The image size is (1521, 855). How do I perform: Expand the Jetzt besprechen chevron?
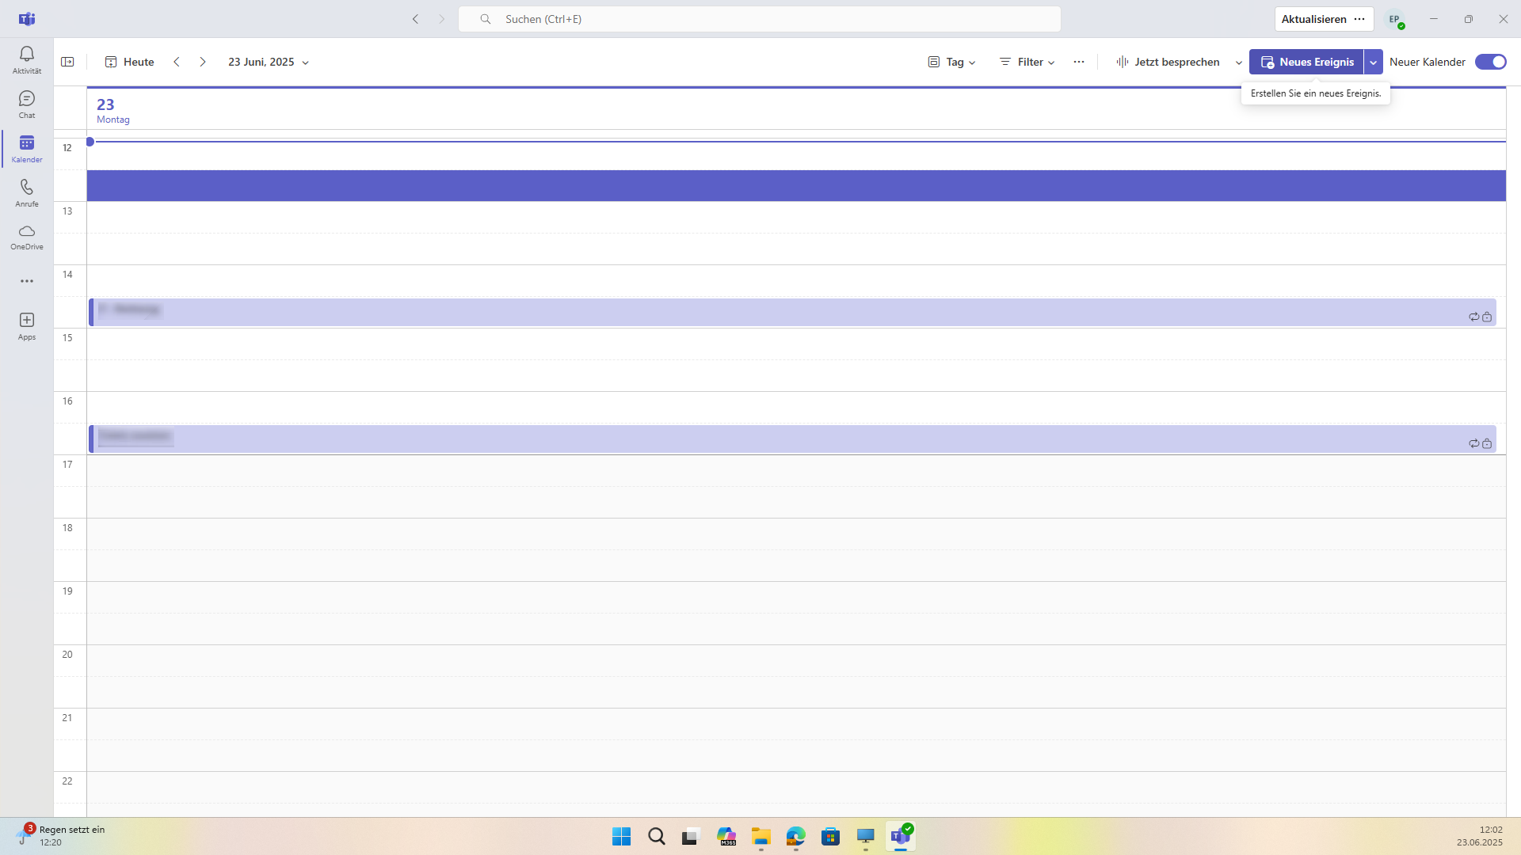tap(1239, 63)
